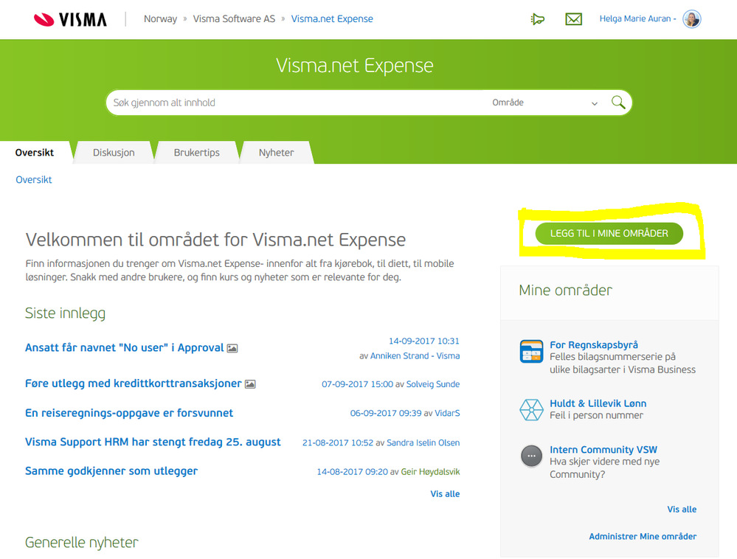737x559 pixels.
Task: Open post Visma Support HRM har stengt
Action: (153, 442)
